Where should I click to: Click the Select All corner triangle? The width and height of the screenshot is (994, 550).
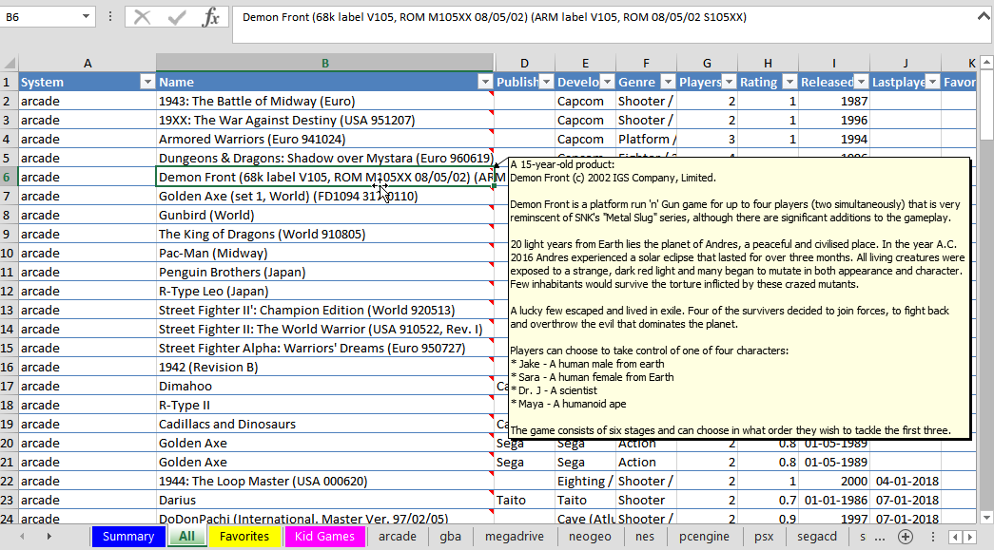click(9, 63)
